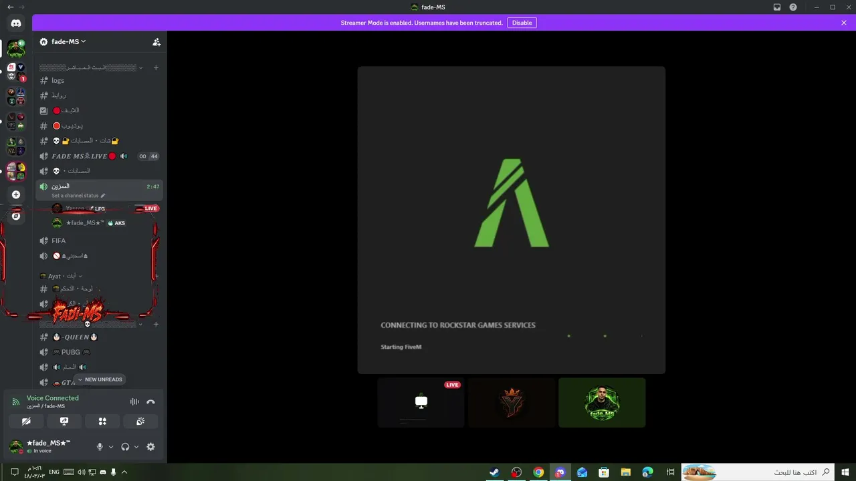Open Discord help icon
The height and width of the screenshot is (481, 856).
793,7
